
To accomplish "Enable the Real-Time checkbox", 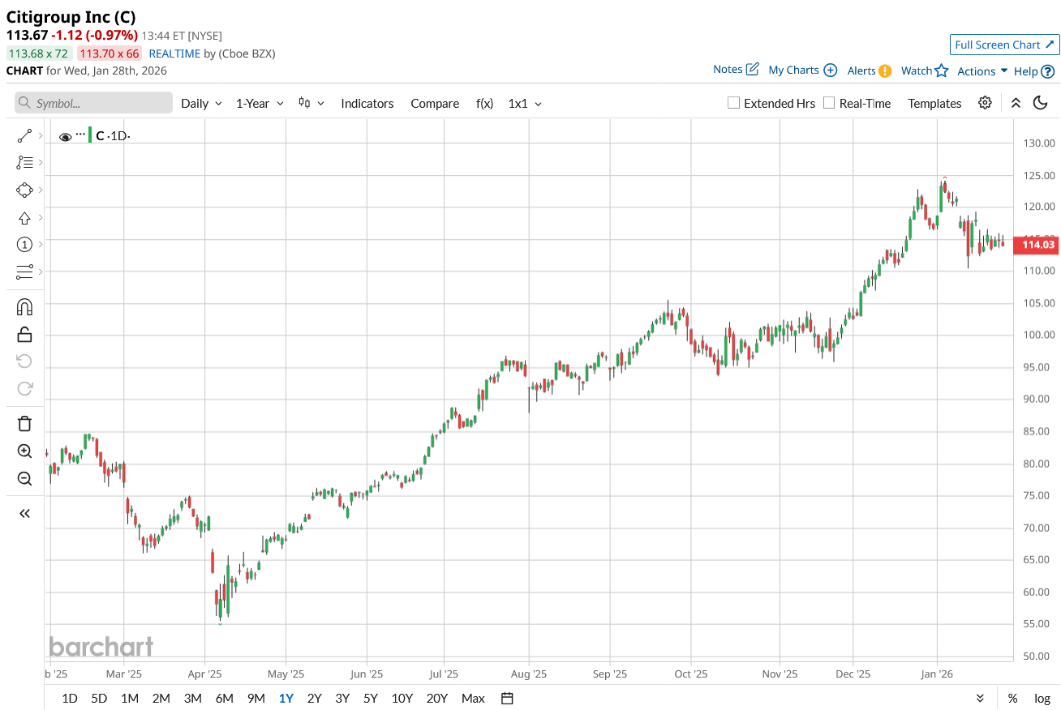I will (829, 103).
